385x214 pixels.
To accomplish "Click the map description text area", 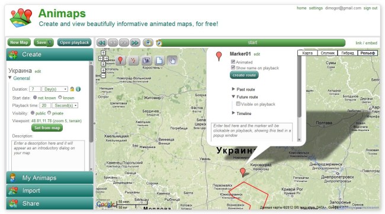I will (48, 155).
